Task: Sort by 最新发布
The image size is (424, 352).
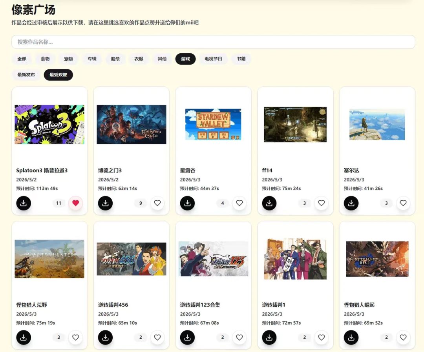Action: (26, 75)
